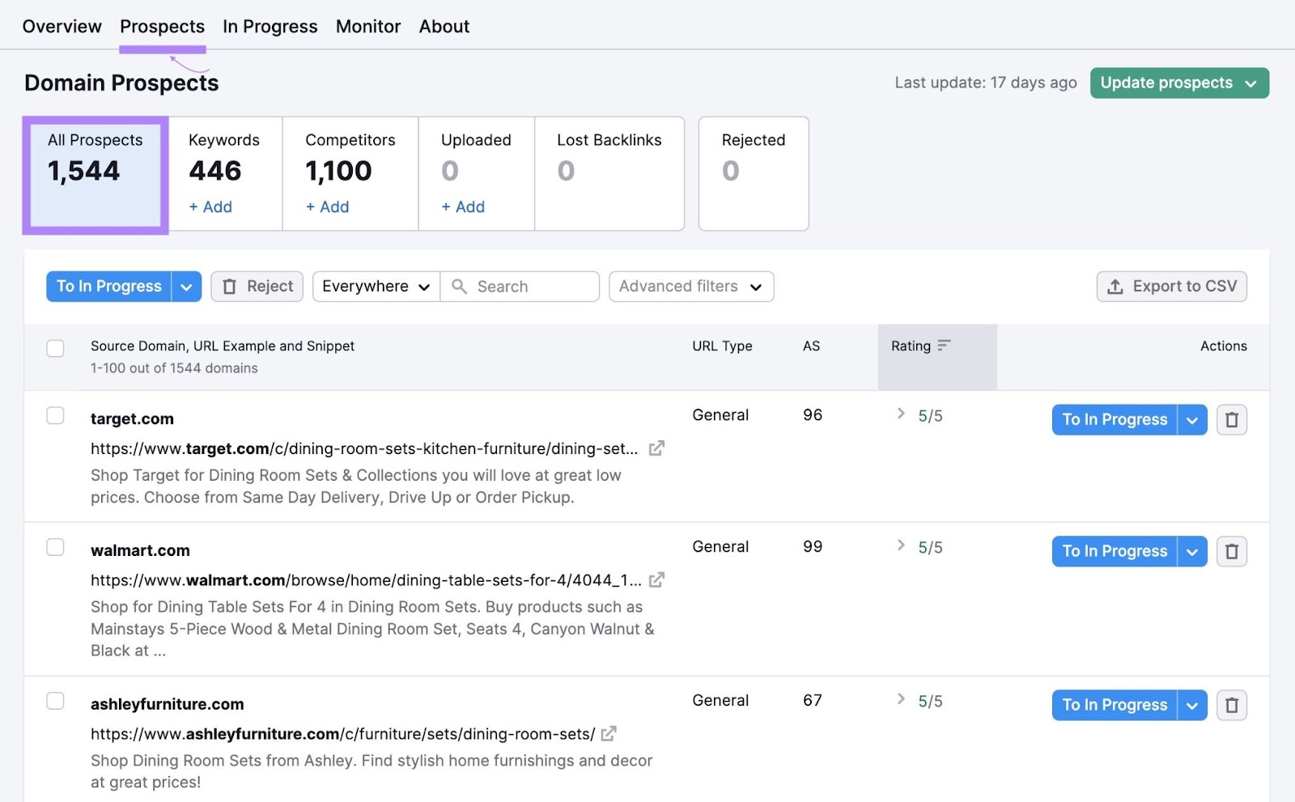Click the Rating column sort icon
Viewport: 1295px width, 802px height.
[945, 346]
